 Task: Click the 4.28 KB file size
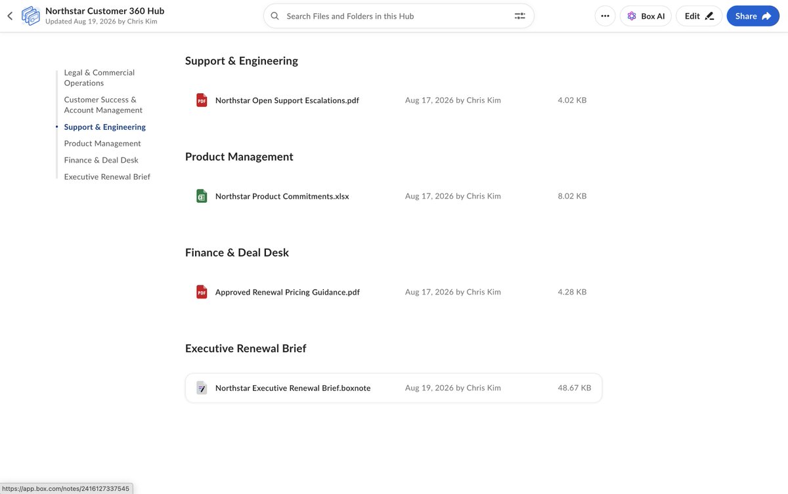[572, 292]
